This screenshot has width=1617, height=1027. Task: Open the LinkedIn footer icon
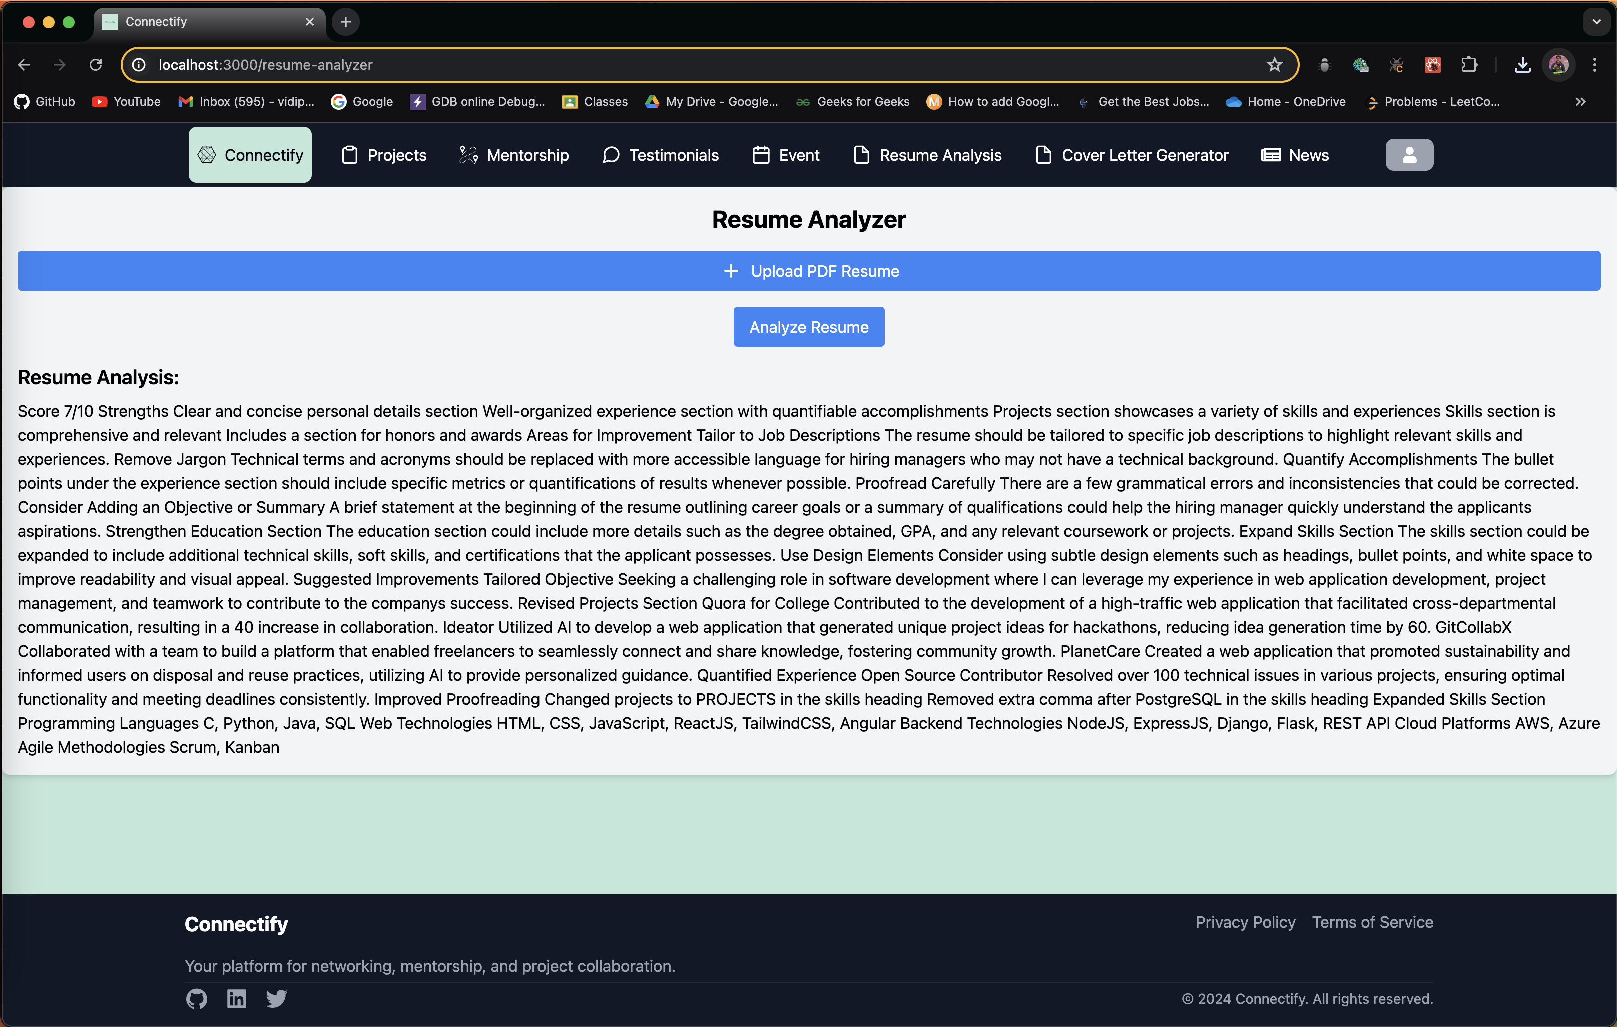point(236,999)
